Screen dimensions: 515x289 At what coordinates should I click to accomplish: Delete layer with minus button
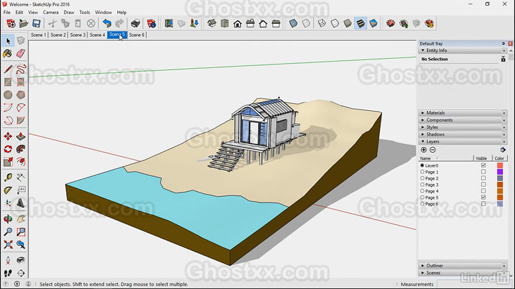(432, 149)
